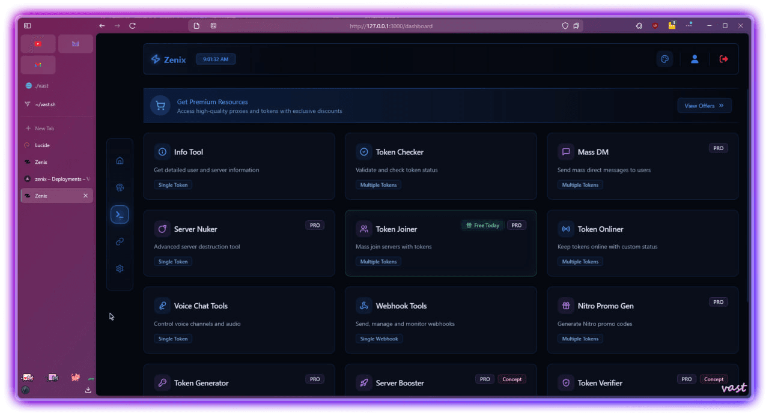Reload the page with refresh icon
This screenshot has height=416, width=769.
(x=133, y=26)
